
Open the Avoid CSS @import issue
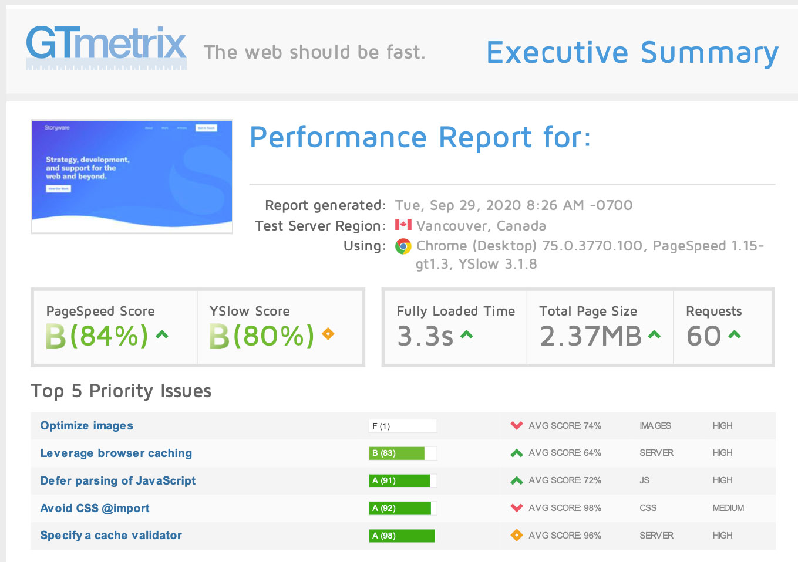(95, 509)
